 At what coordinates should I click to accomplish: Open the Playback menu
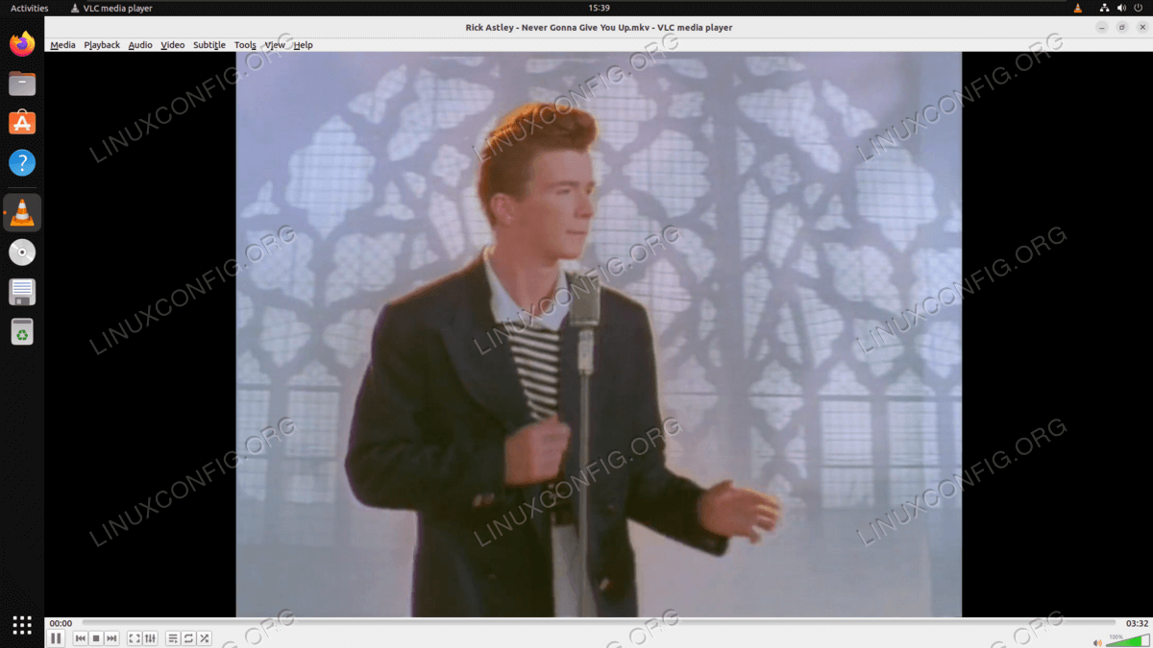click(x=102, y=45)
